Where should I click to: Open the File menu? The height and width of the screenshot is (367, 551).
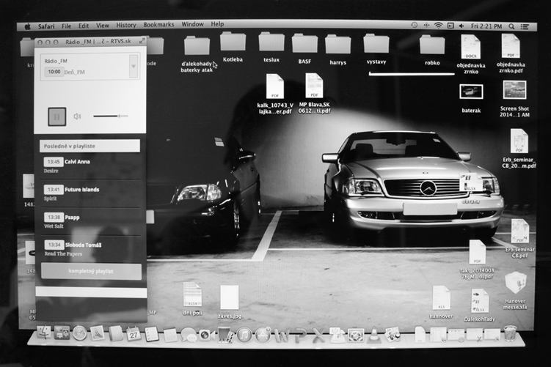[x=67, y=26]
